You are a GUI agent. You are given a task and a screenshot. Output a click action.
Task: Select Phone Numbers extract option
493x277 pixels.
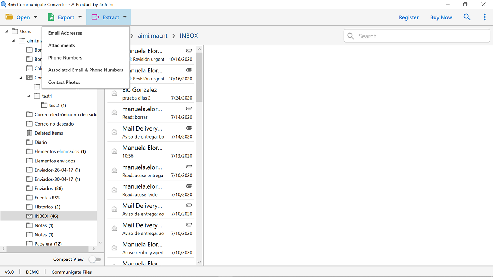pyautogui.click(x=65, y=58)
